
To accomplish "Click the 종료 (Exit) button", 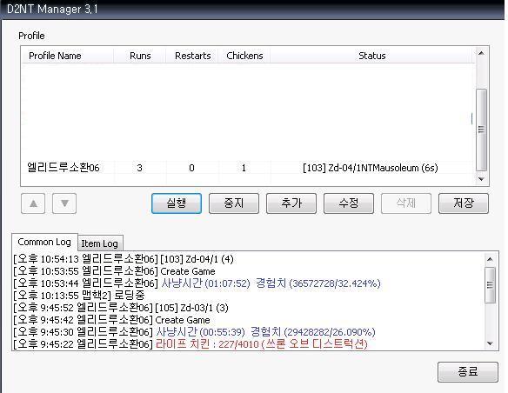I will pyautogui.click(x=468, y=372).
